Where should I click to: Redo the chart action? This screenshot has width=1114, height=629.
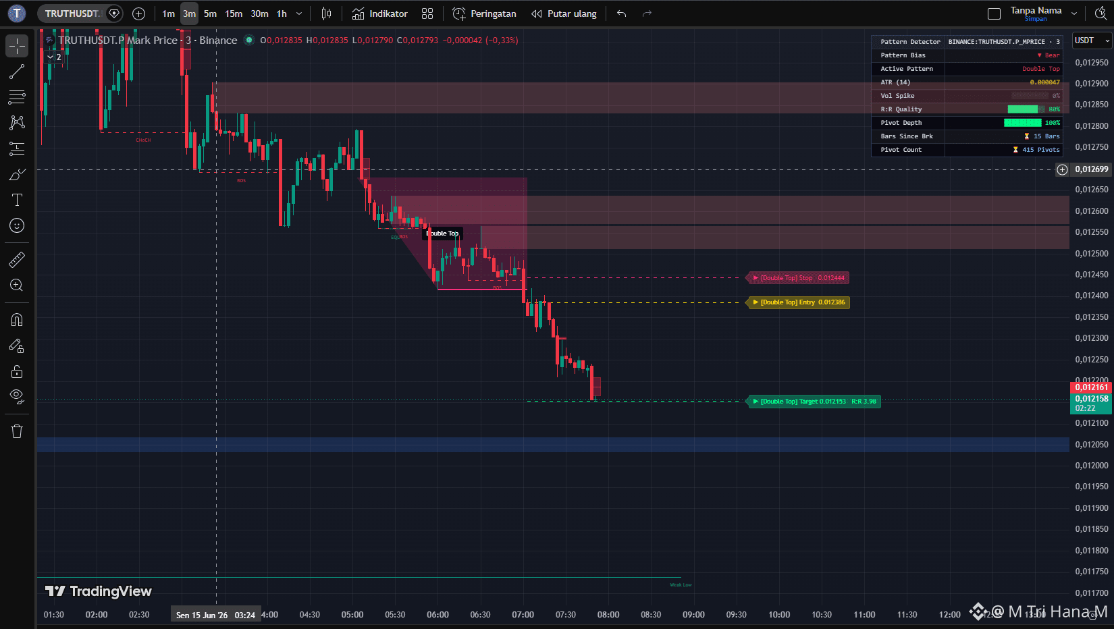[647, 13]
